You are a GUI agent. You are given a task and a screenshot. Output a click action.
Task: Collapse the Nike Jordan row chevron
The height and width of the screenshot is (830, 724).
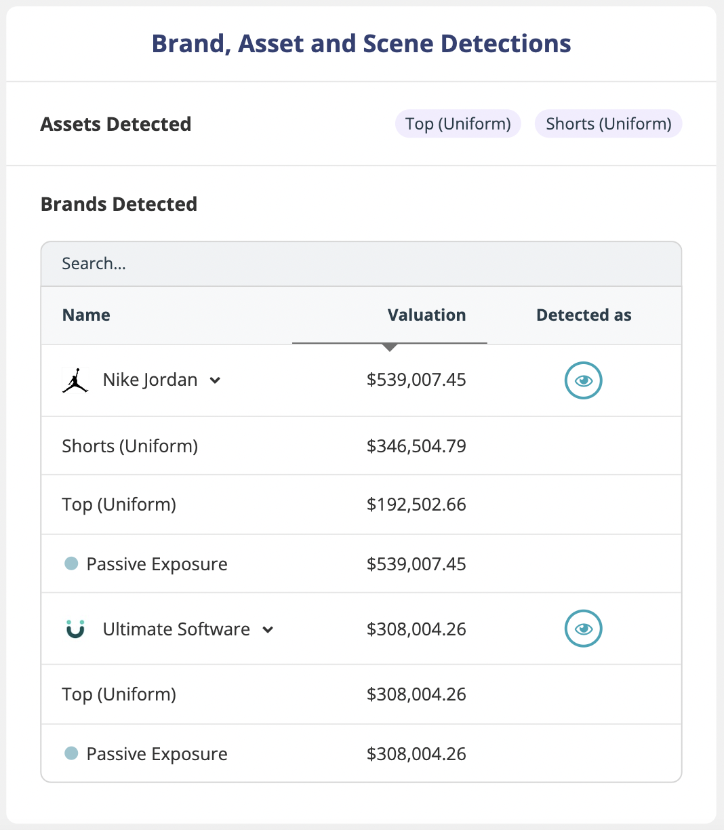coord(215,380)
